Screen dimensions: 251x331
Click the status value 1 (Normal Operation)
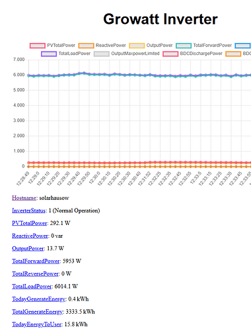[74, 211]
